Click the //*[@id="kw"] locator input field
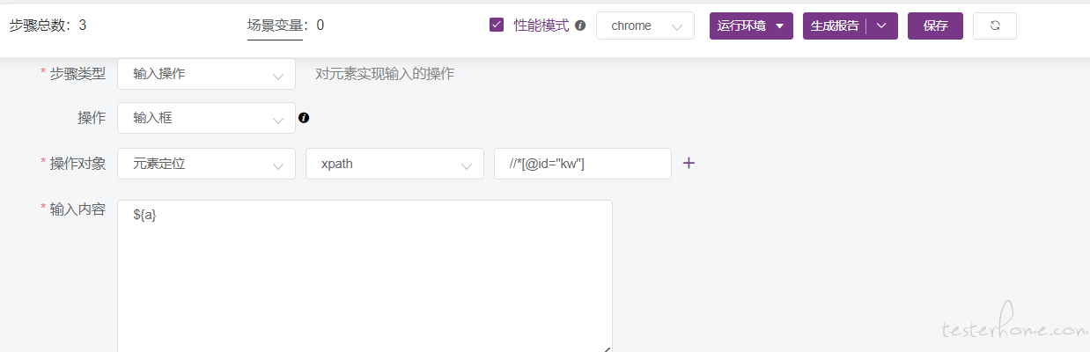This screenshot has width=1090, height=352. click(x=583, y=164)
